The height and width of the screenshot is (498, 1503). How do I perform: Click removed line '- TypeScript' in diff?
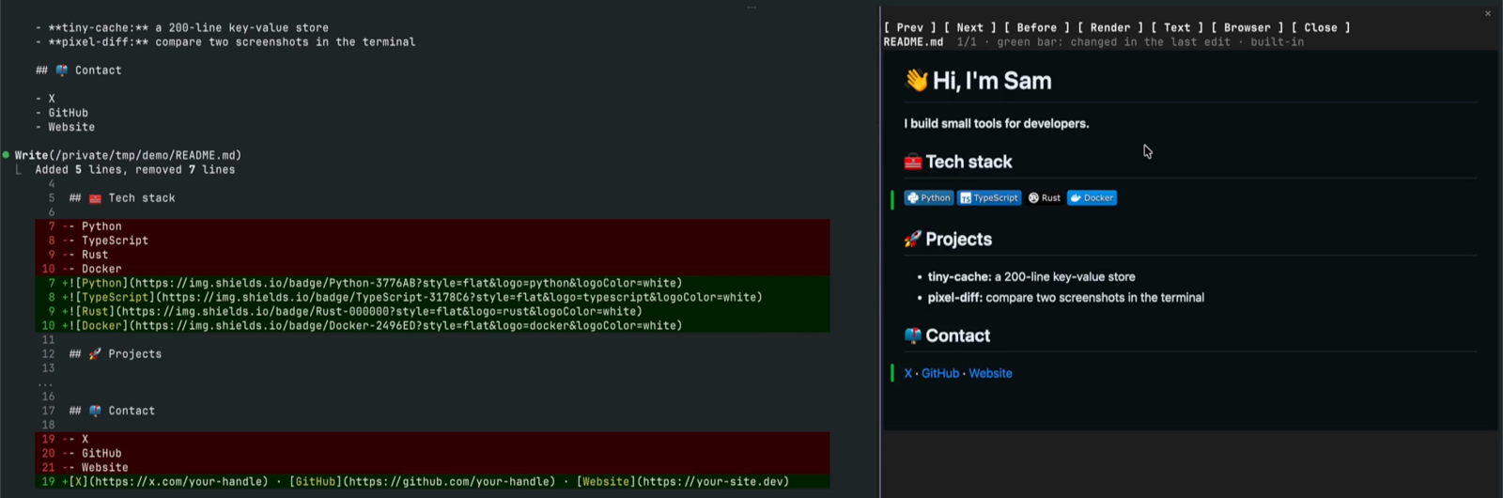[x=432, y=241]
